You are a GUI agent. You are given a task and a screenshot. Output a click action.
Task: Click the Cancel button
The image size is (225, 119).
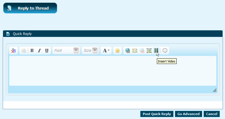[212, 114]
